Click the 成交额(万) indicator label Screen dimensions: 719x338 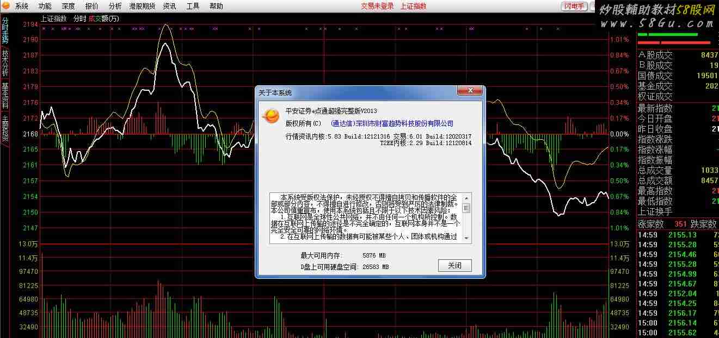103,18
